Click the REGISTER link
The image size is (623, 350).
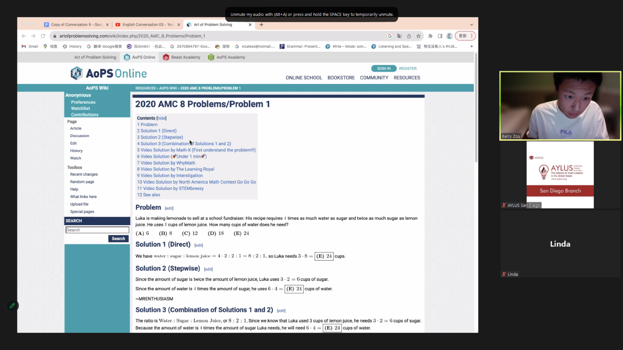click(x=408, y=68)
